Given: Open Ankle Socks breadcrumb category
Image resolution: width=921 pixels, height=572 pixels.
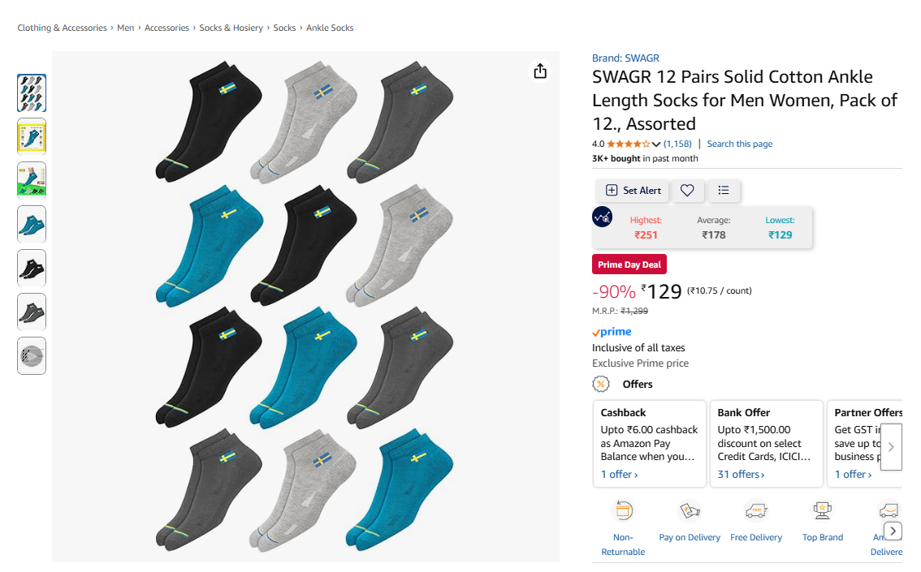Looking at the screenshot, I should click(x=330, y=28).
